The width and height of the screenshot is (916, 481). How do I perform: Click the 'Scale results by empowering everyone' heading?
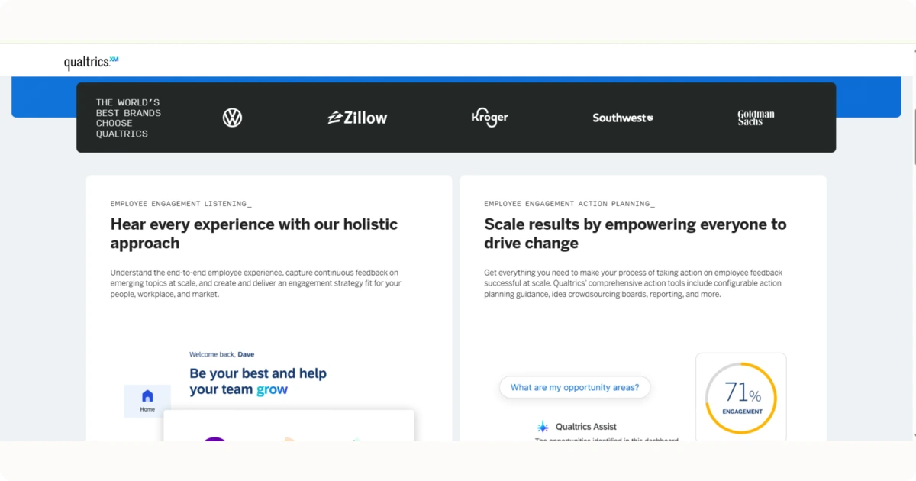point(634,233)
